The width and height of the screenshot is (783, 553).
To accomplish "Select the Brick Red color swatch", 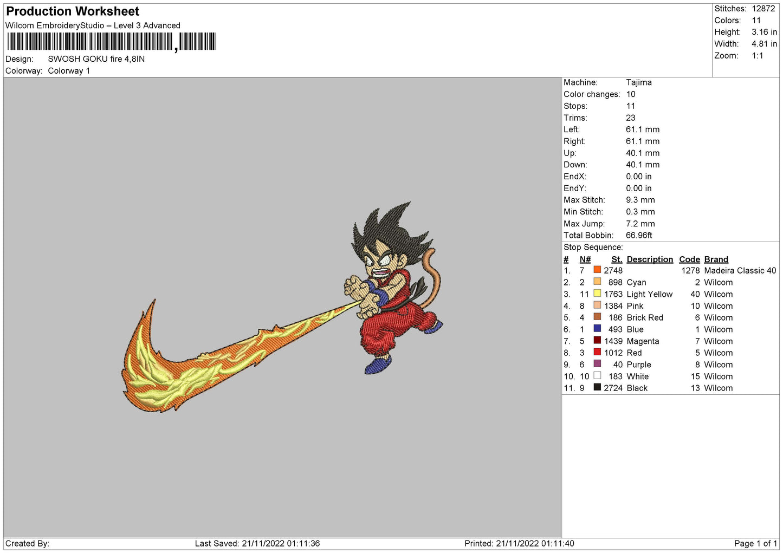I will pos(597,317).
